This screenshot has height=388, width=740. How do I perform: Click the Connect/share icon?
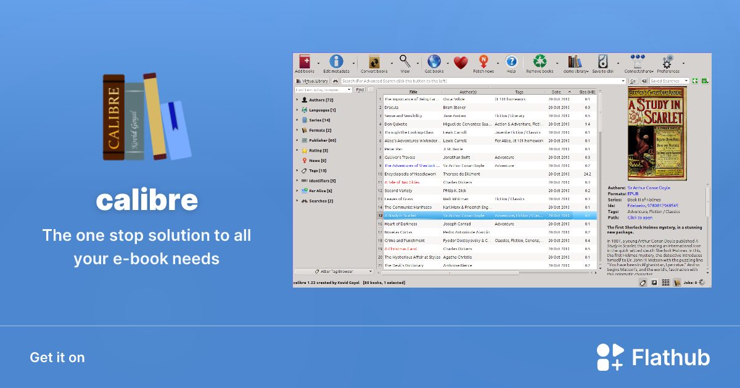point(638,61)
